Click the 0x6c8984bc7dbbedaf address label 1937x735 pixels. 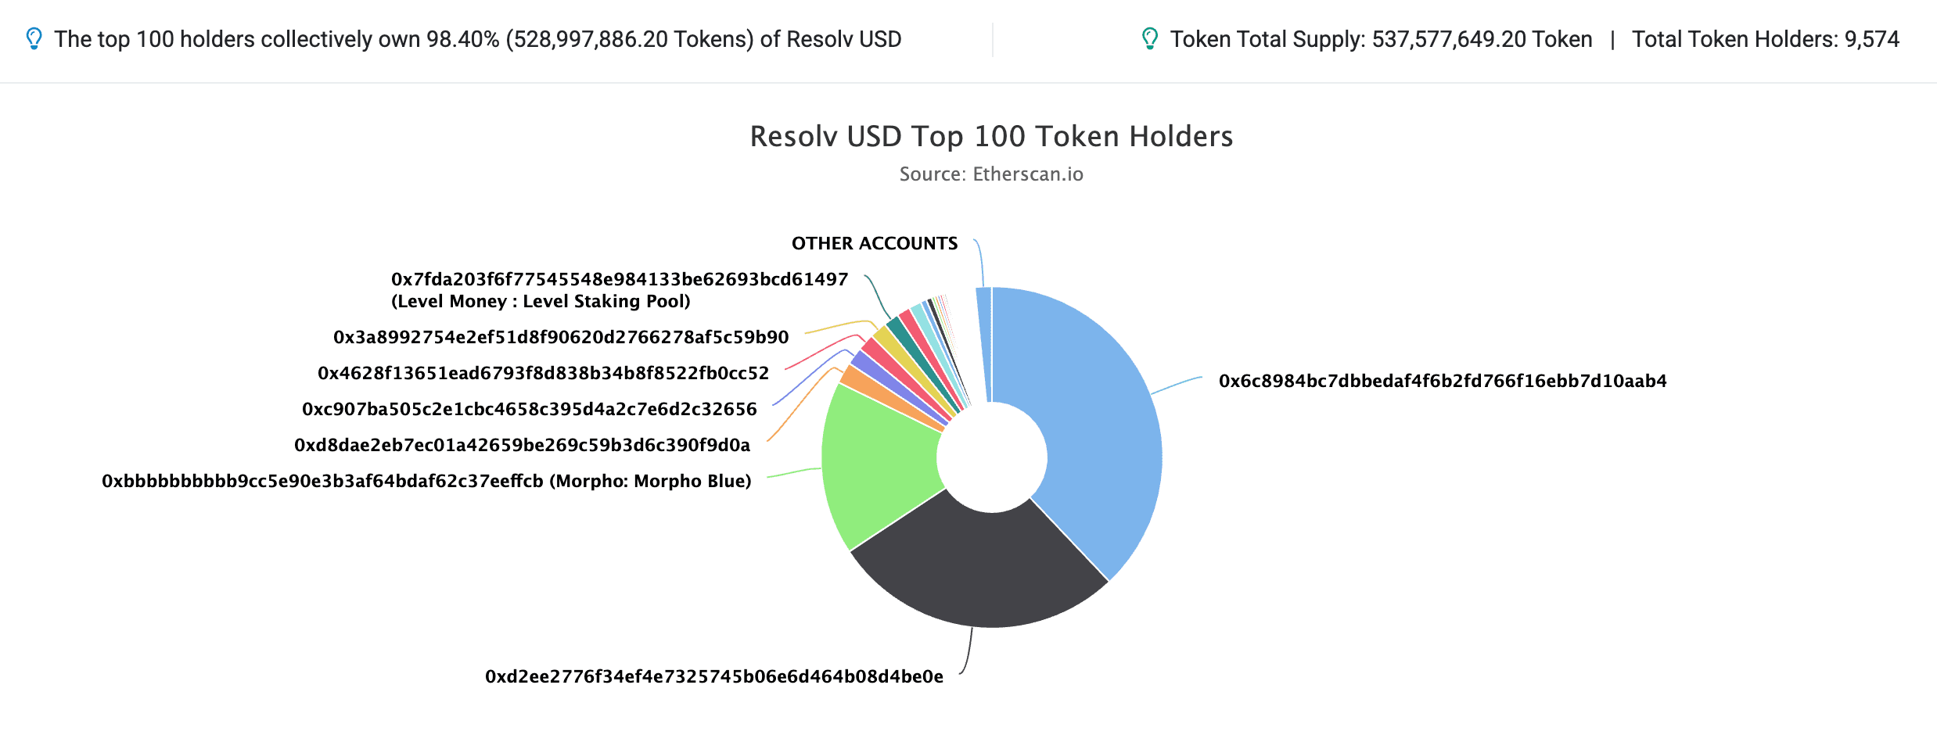[1443, 381]
